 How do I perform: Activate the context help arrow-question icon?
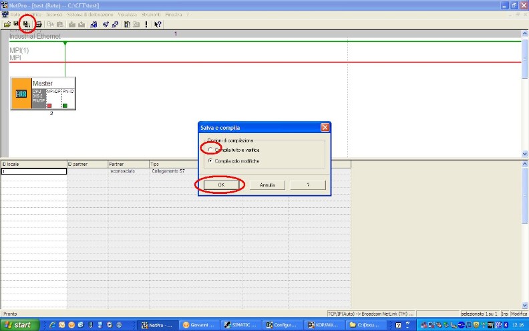(x=158, y=24)
